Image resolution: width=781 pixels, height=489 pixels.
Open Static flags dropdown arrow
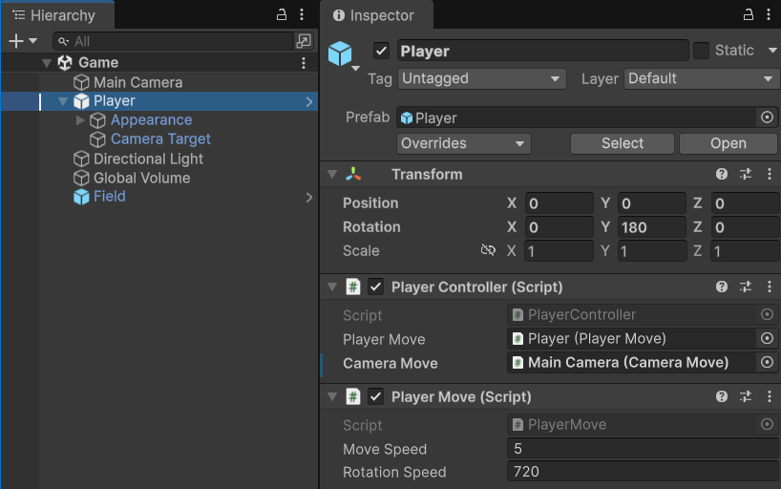coord(772,51)
